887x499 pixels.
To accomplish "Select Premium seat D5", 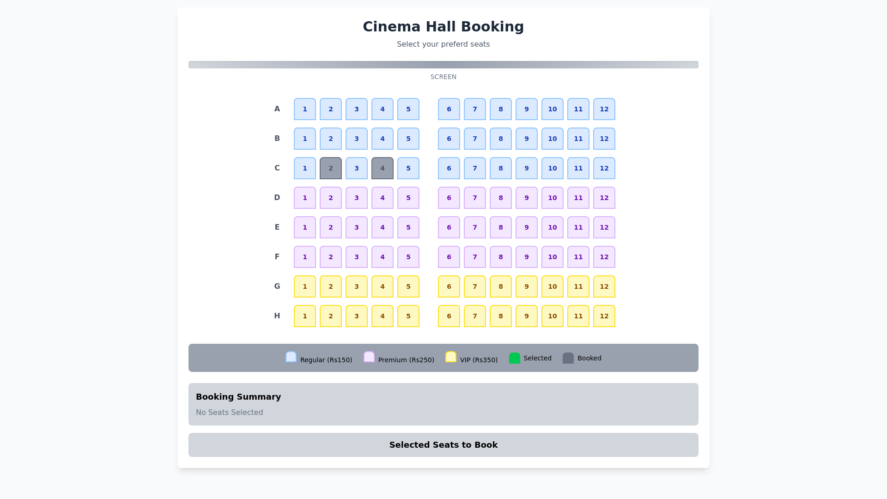I will coord(408,198).
